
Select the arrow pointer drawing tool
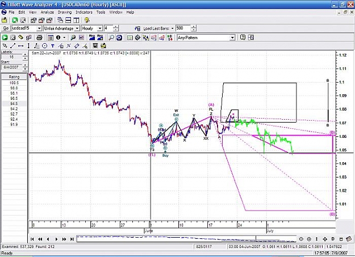pos(5,46)
